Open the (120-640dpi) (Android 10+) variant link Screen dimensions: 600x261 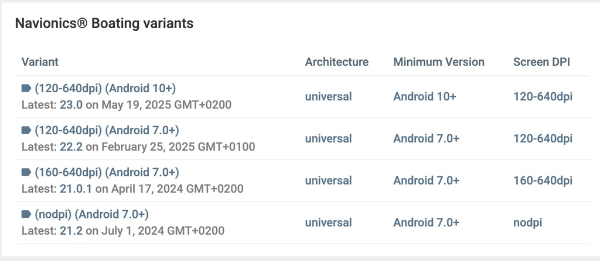[105, 89]
